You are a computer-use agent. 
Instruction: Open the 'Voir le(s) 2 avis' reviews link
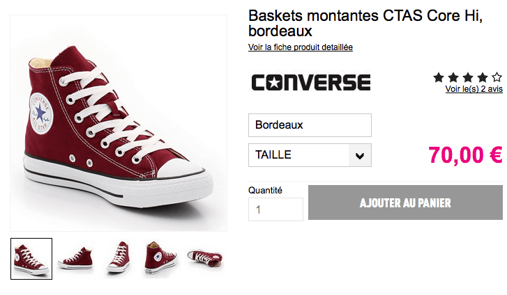point(474,89)
